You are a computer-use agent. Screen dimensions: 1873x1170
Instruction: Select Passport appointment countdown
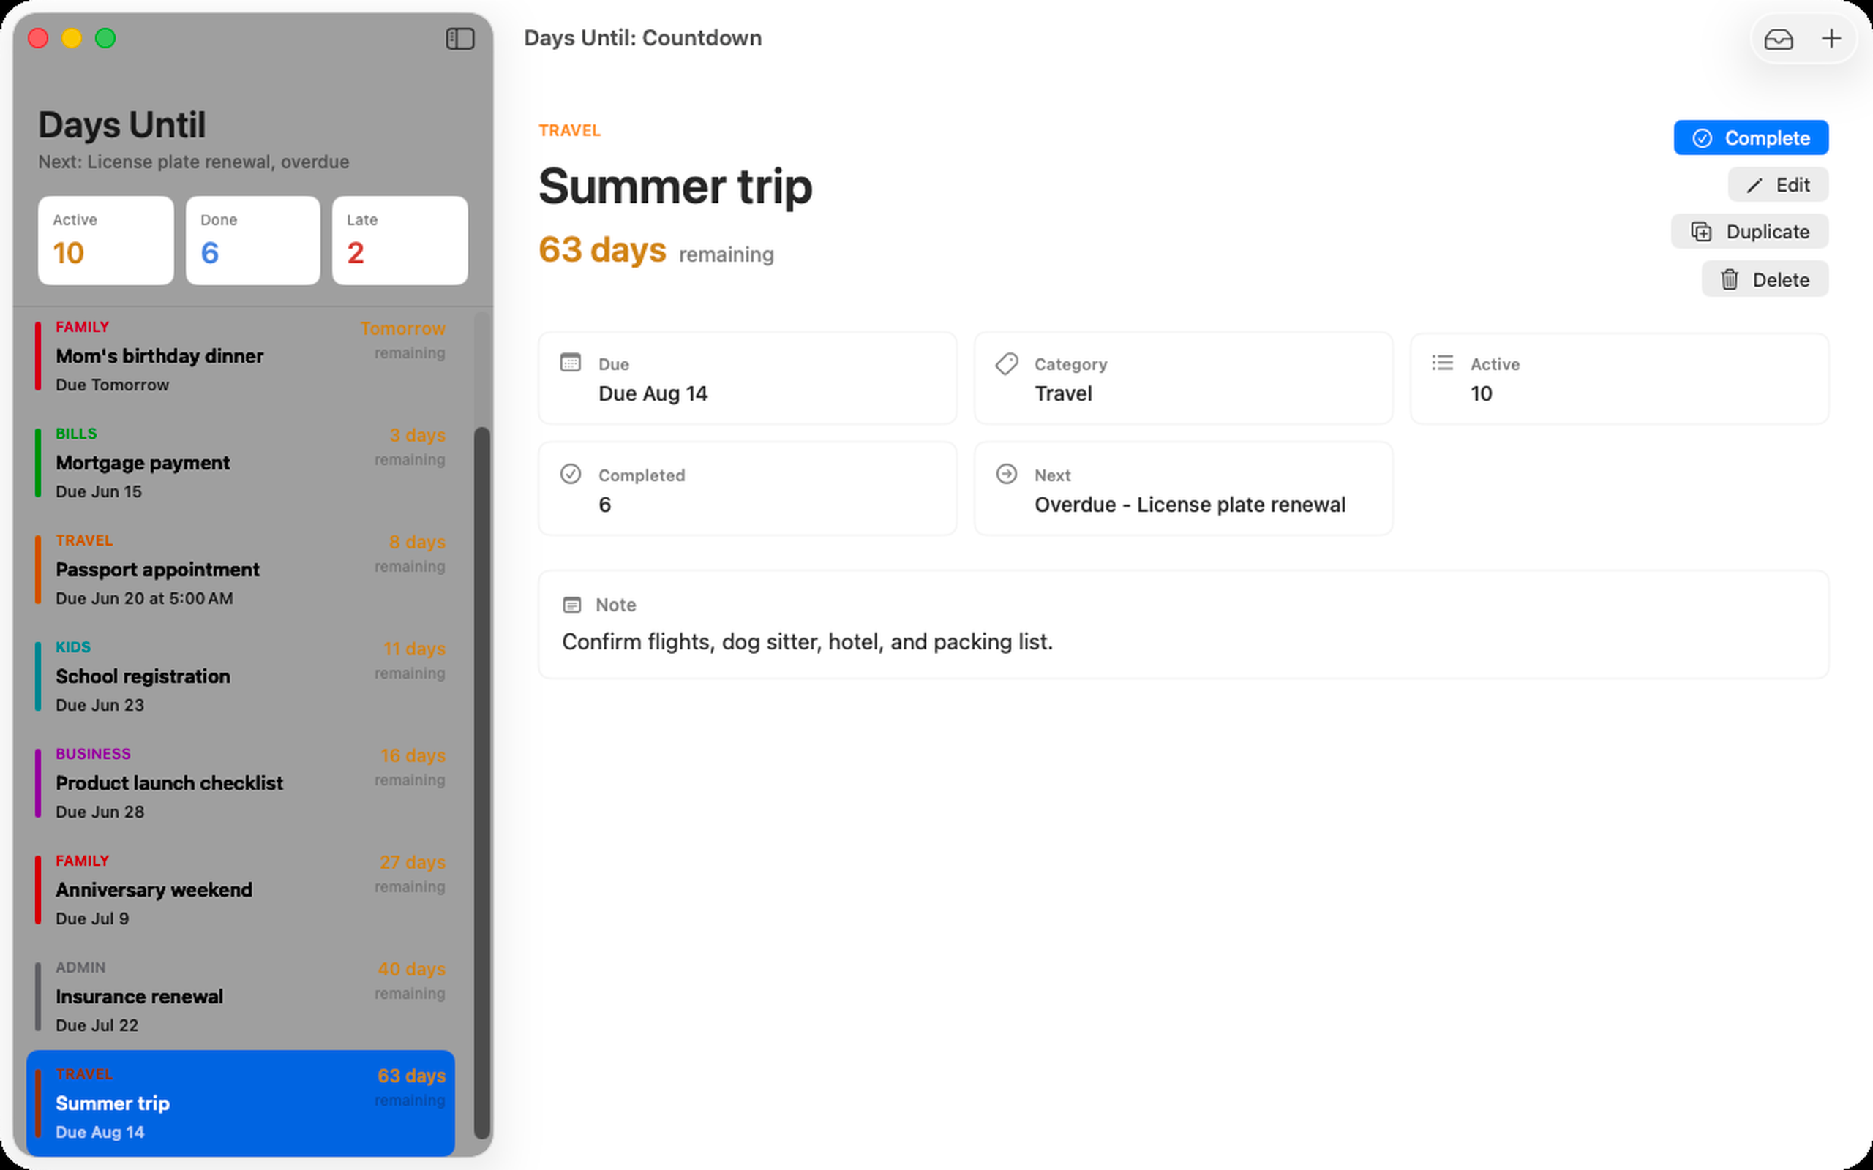click(x=241, y=570)
